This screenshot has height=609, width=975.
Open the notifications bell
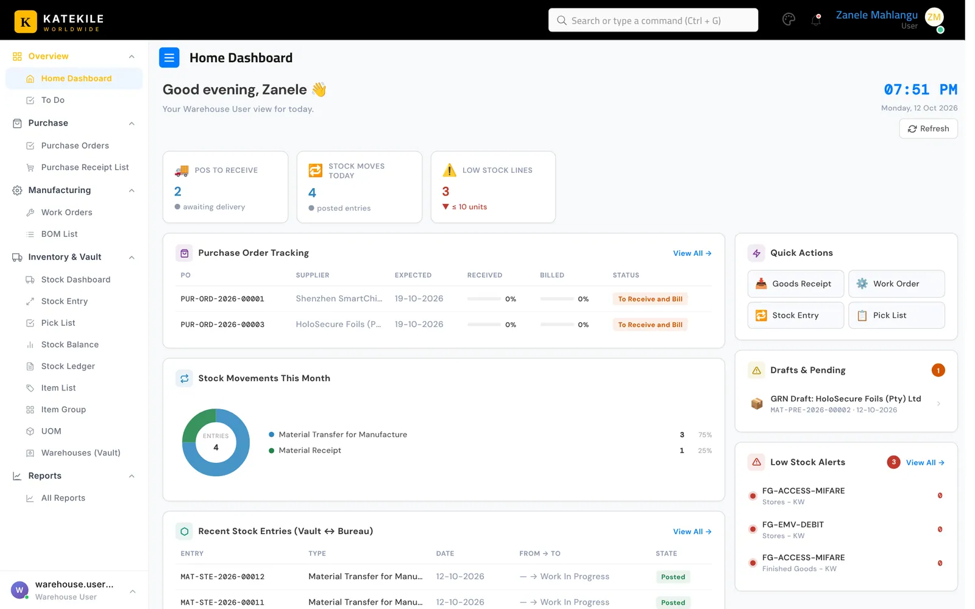pos(816,20)
